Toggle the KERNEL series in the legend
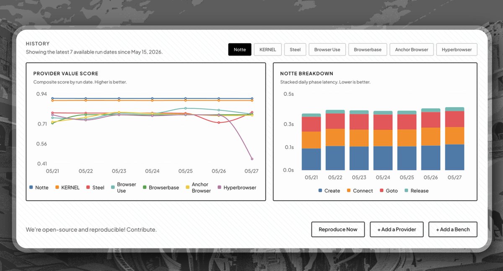Viewport: 503px width, 271px height. 67,188
